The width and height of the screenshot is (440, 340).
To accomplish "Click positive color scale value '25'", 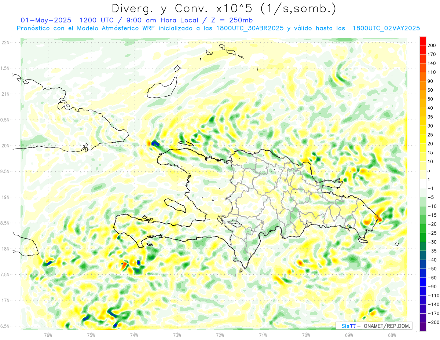I will pyautogui.click(x=431, y=135).
